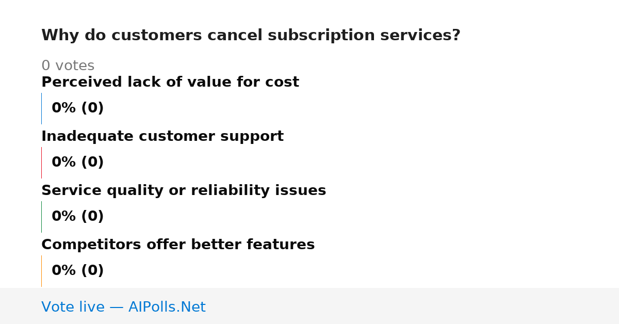
Task: Choose Inadequate customer support option
Action: click(162, 136)
